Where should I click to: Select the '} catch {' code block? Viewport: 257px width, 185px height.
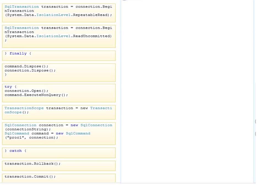click(x=59, y=153)
